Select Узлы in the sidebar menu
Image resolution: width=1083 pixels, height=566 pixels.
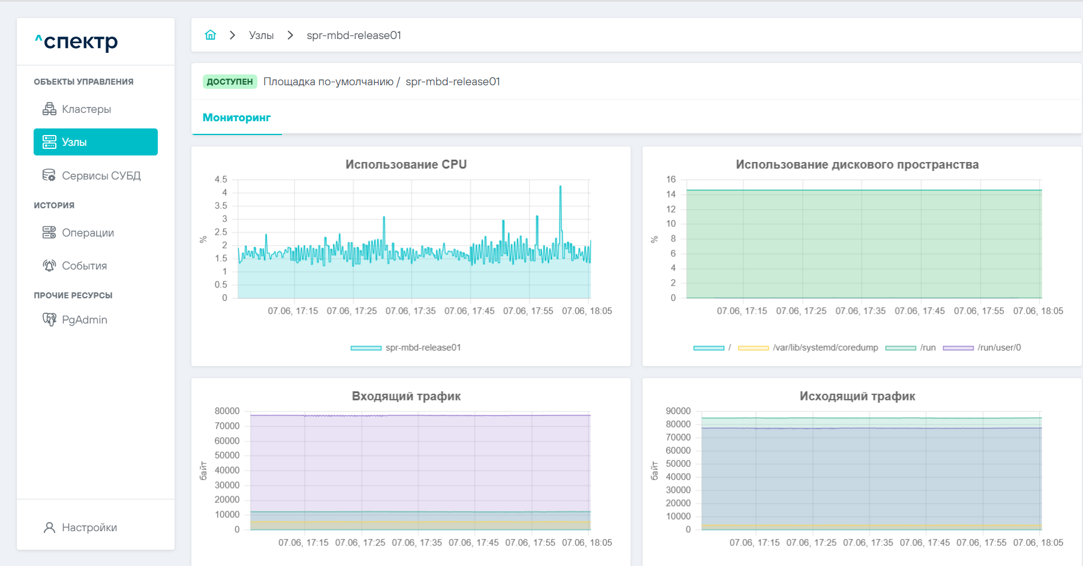[x=95, y=142]
